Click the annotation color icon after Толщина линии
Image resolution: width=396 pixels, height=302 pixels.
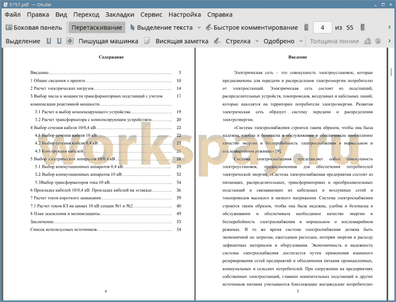click(x=367, y=41)
